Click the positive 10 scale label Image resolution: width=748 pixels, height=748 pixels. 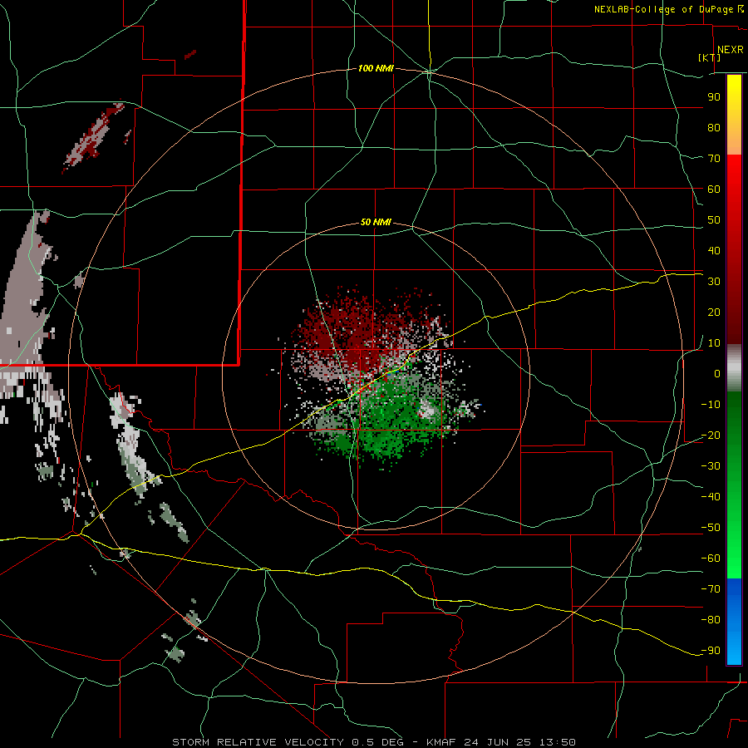(714, 343)
